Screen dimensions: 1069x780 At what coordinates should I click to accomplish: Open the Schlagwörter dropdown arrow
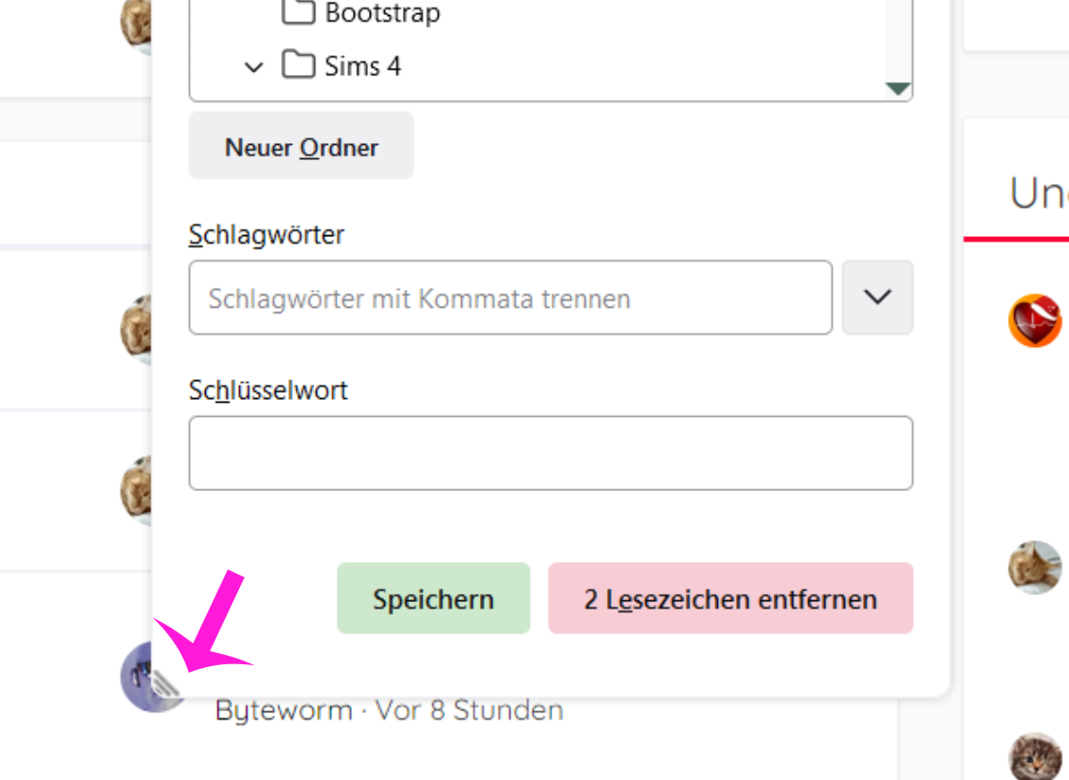pos(877,297)
